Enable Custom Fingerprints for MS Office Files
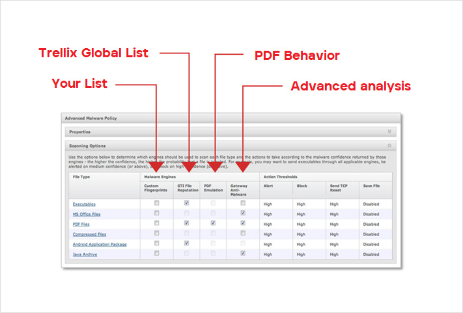Viewport: 463px width, 313px height. 156,213
